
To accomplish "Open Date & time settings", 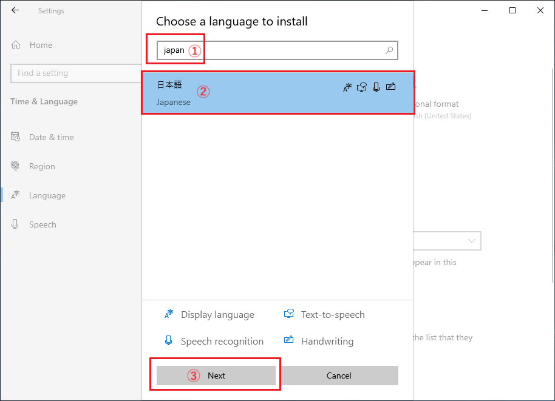I will [52, 137].
